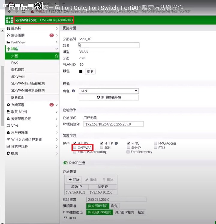Click the monitor pie chart icon

click(x=8, y=153)
